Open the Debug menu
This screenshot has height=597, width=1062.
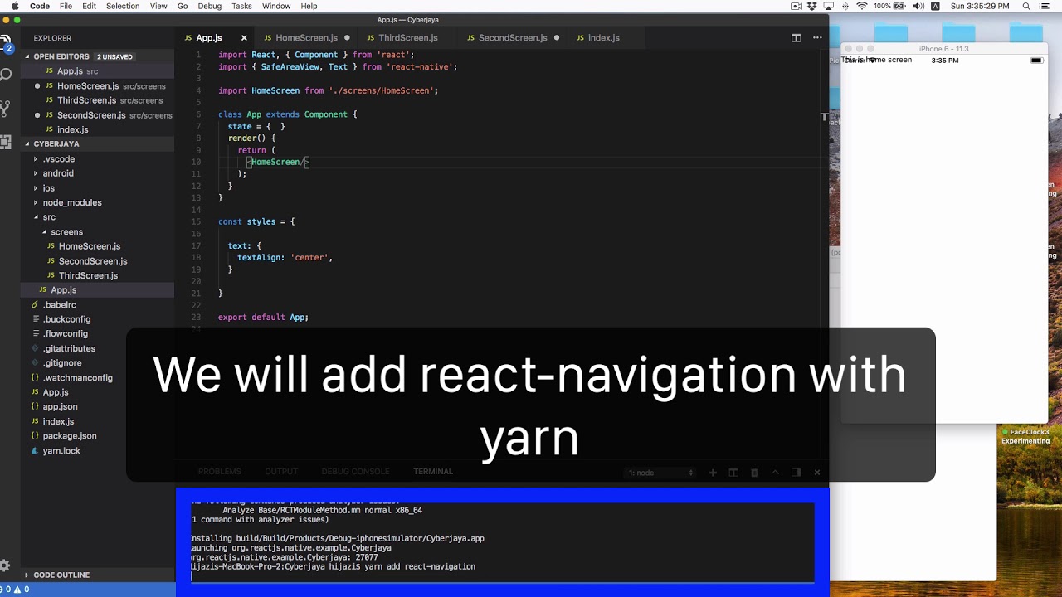click(210, 6)
